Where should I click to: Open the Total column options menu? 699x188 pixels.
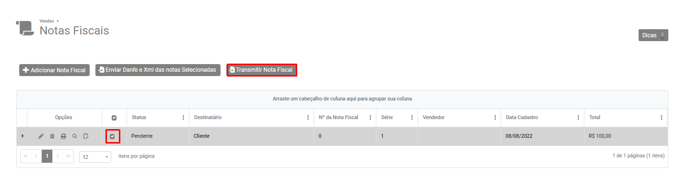(x=662, y=118)
